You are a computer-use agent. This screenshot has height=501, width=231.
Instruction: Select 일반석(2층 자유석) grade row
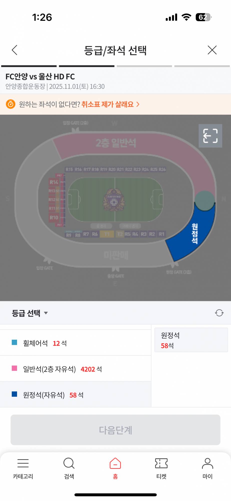[x=75, y=369]
